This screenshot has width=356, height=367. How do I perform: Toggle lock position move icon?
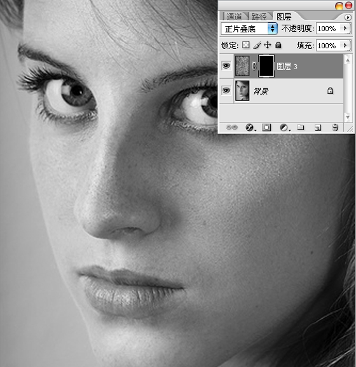[x=268, y=45]
